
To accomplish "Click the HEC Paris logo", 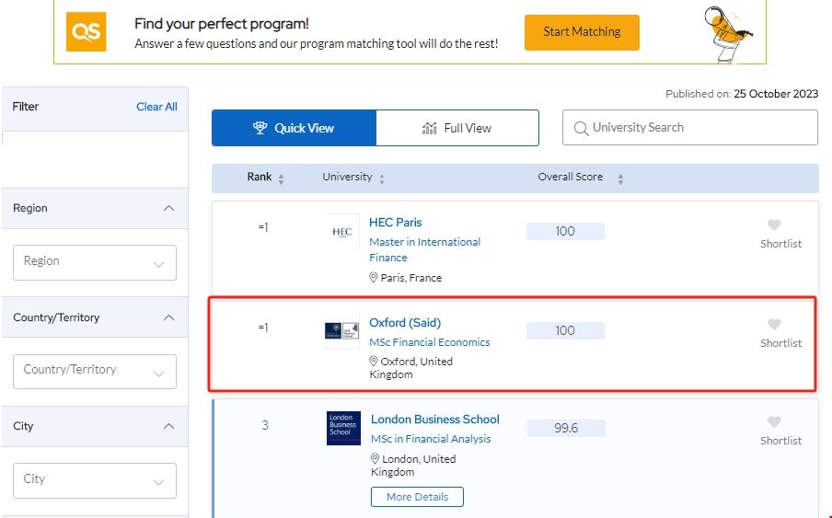I will (x=342, y=232).
